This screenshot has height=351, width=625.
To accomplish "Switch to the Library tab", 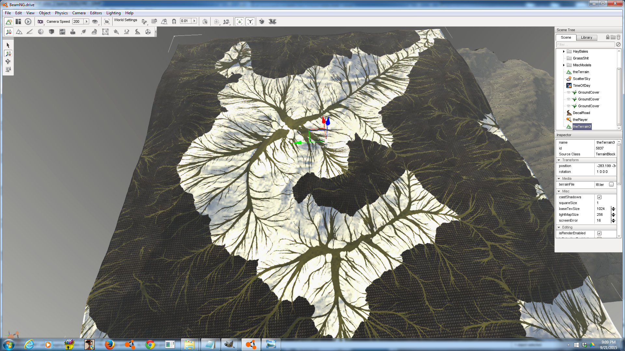I will tap(586, 37).
